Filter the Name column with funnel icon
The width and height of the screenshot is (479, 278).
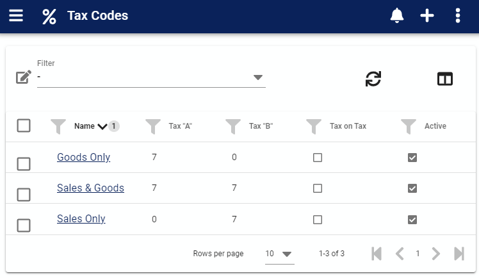(x=58, y=126)
